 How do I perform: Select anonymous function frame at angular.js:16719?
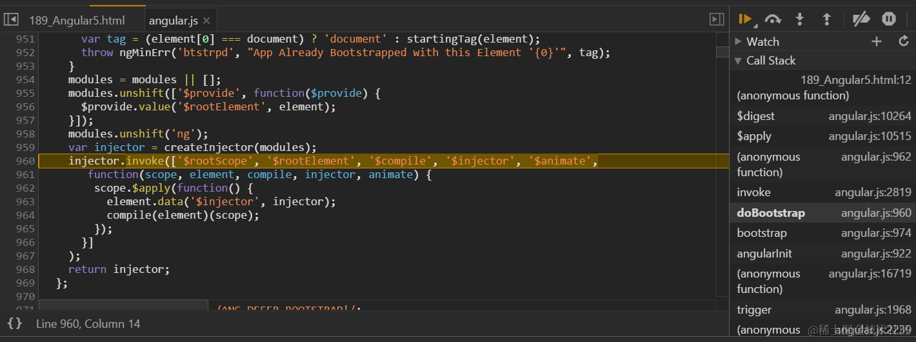[x=823, y=281]
